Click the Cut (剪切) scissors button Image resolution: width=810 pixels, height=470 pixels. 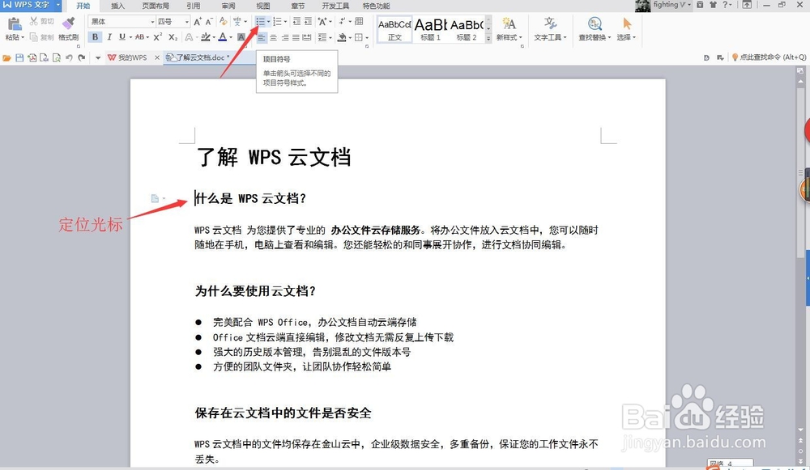[x=42, y=21]
